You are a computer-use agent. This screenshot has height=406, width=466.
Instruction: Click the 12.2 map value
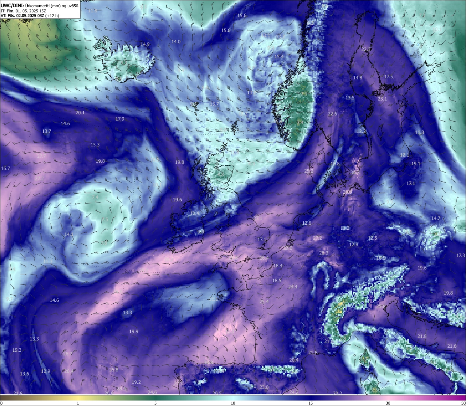361,131
